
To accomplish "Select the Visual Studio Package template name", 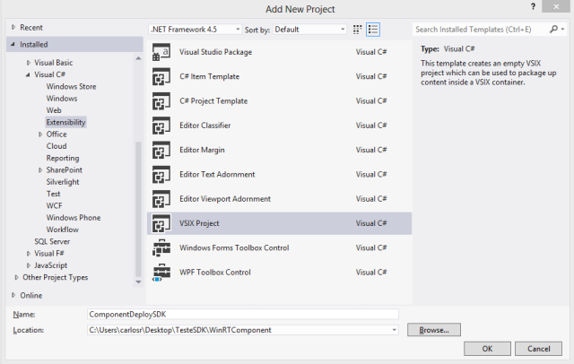I will click(215, 52).
